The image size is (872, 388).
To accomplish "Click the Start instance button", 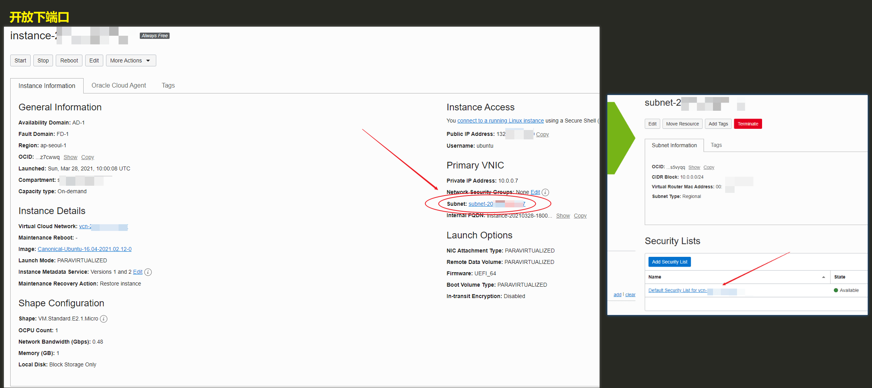I will point(20,60).
